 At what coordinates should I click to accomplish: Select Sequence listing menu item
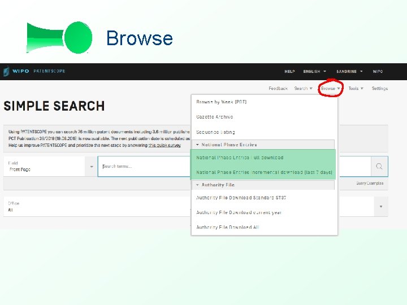click(x=215, y=132)
